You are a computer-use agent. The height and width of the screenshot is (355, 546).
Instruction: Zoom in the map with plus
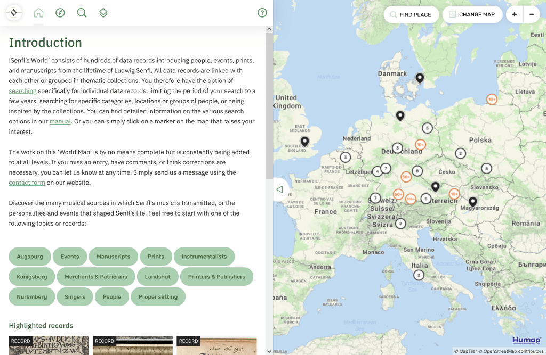(x=515, y=14)
